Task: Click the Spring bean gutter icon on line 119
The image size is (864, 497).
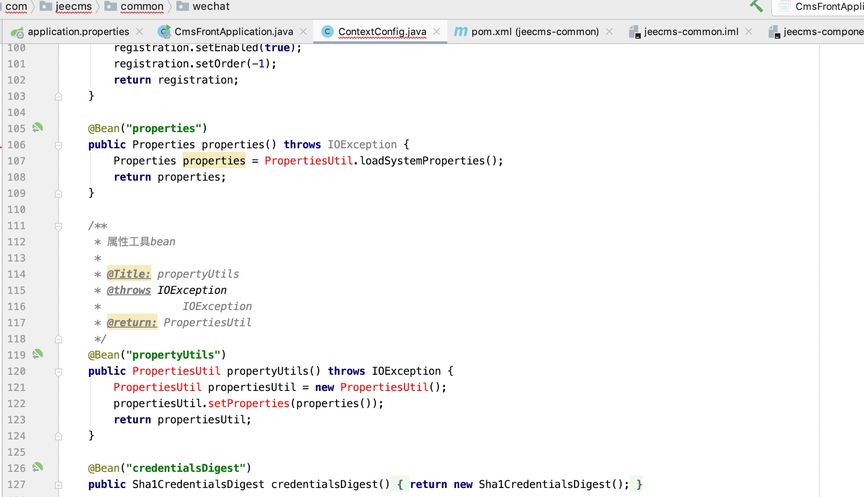Action: tap(37, 355)
